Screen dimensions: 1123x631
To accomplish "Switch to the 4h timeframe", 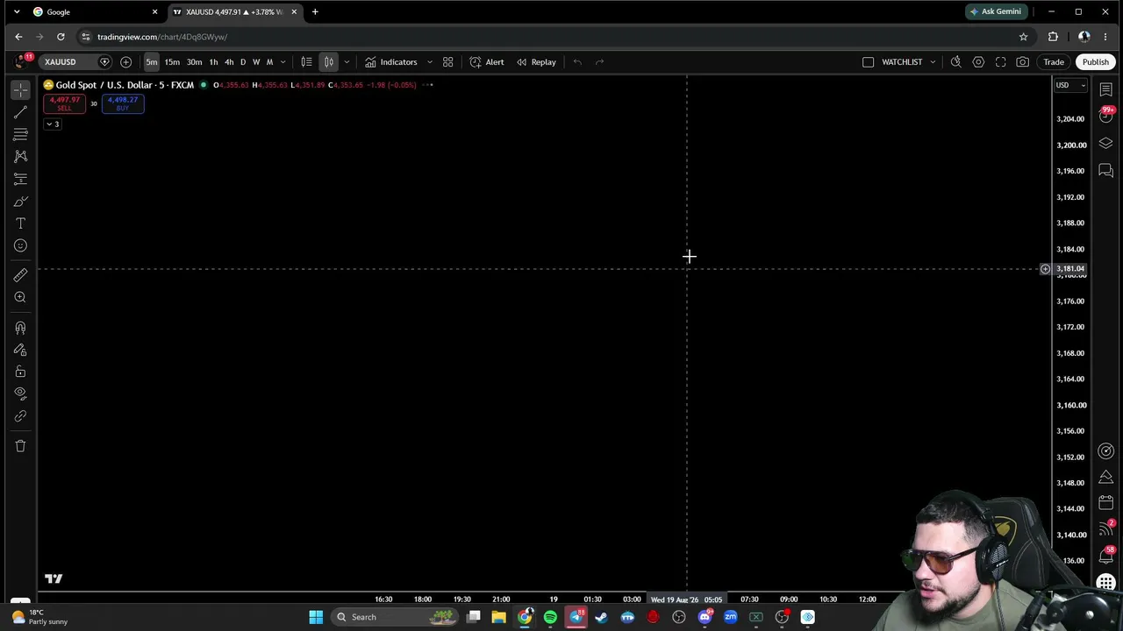I will point(229,62).
